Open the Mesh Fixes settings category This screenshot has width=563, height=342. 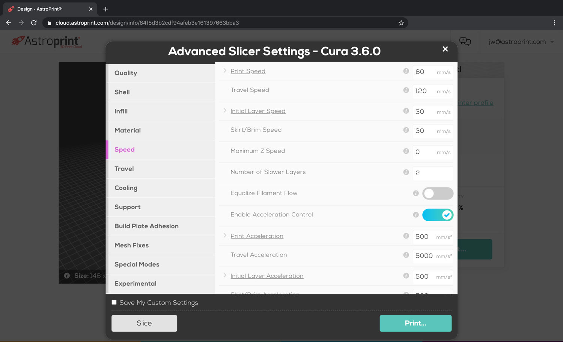pyautogui.click(x=161, y=245)
